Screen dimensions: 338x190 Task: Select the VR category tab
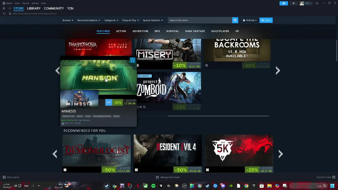pyautogui.click(x=237, y=31)
